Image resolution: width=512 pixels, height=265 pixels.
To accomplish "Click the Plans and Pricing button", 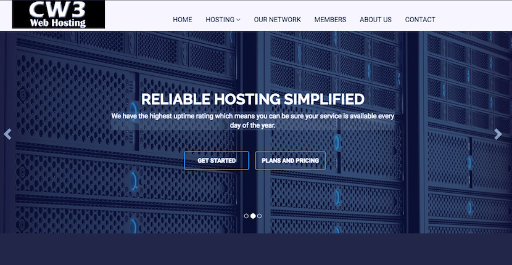I will pyautogui.click(x=291, y=161).
